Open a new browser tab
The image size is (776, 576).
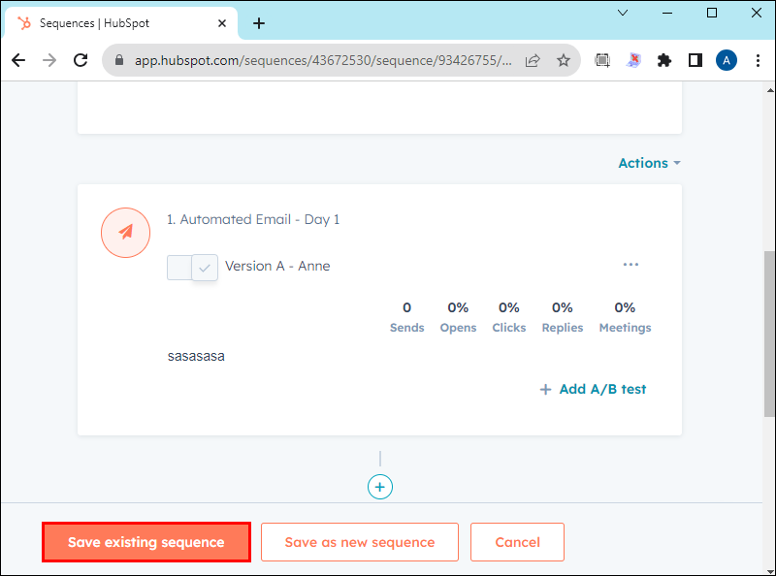point(258,22)
